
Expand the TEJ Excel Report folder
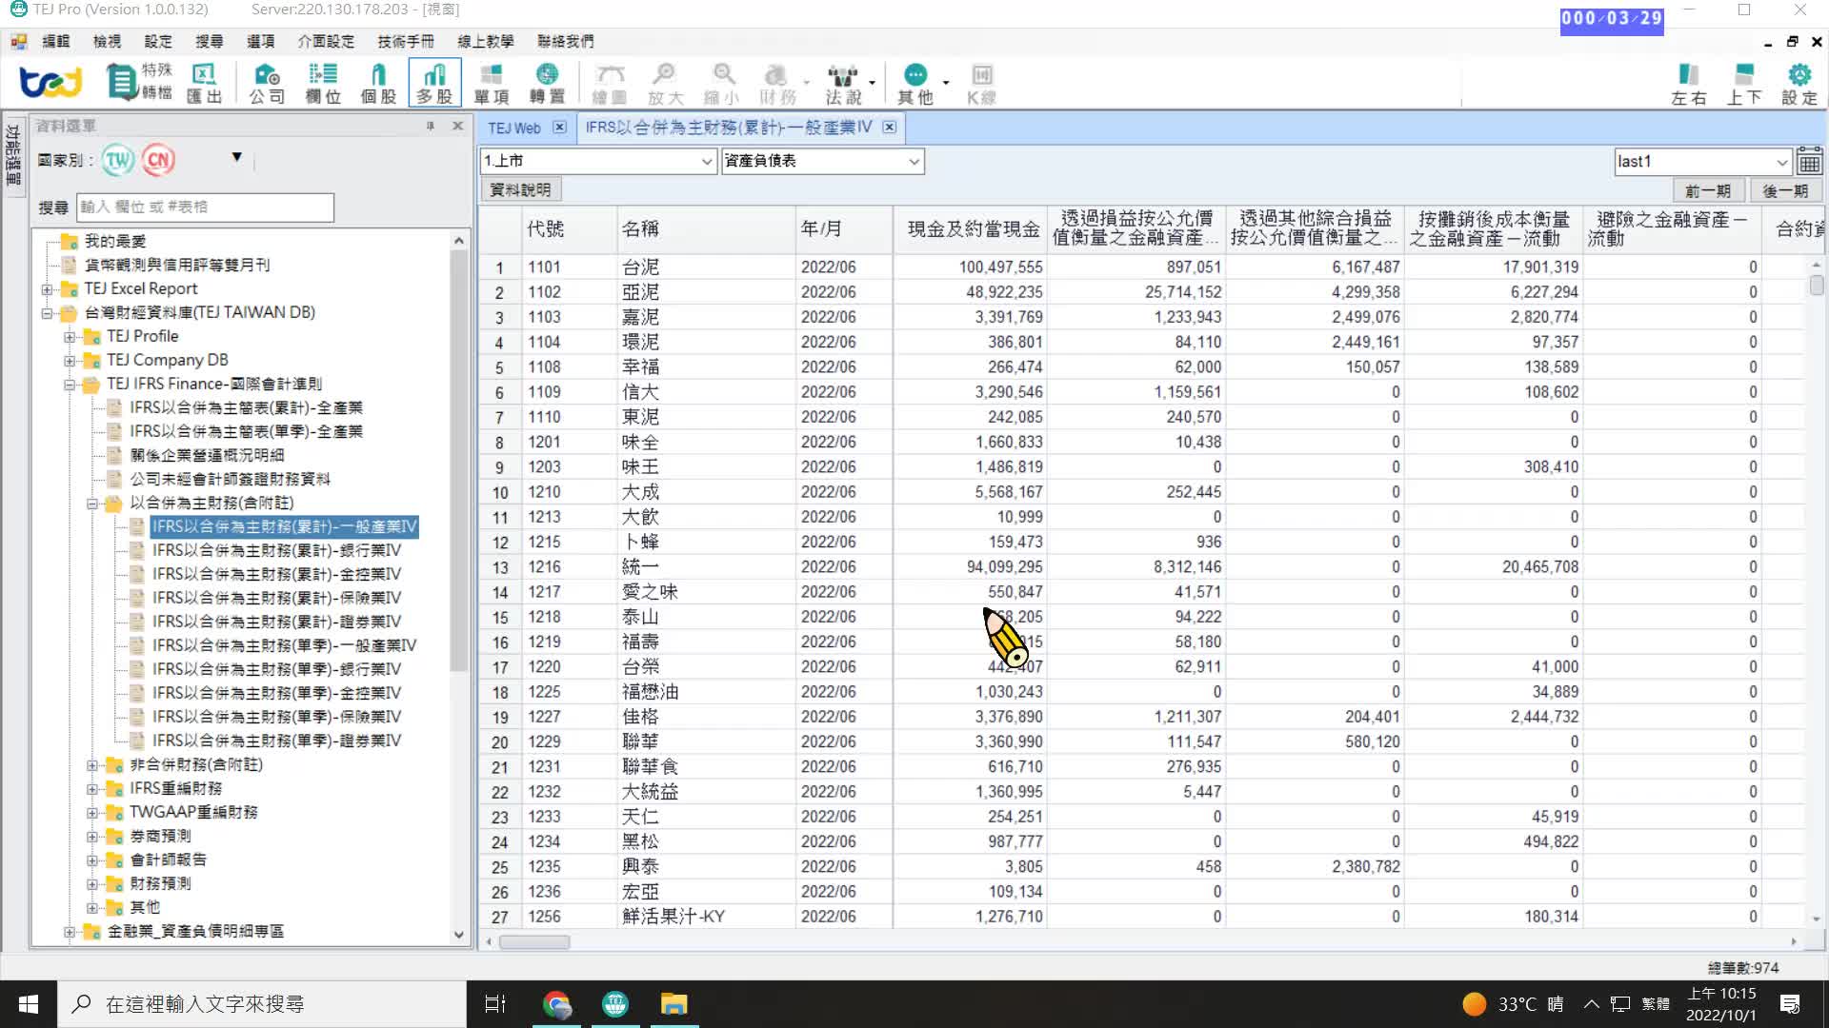pos(47,289)
